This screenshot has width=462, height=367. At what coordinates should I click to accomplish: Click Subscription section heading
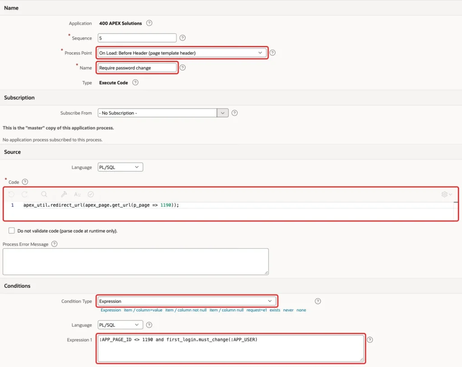click(19, 97)
